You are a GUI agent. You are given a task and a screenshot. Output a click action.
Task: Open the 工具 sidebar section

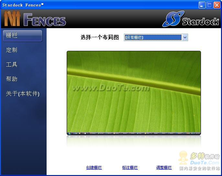coord(12,65)
